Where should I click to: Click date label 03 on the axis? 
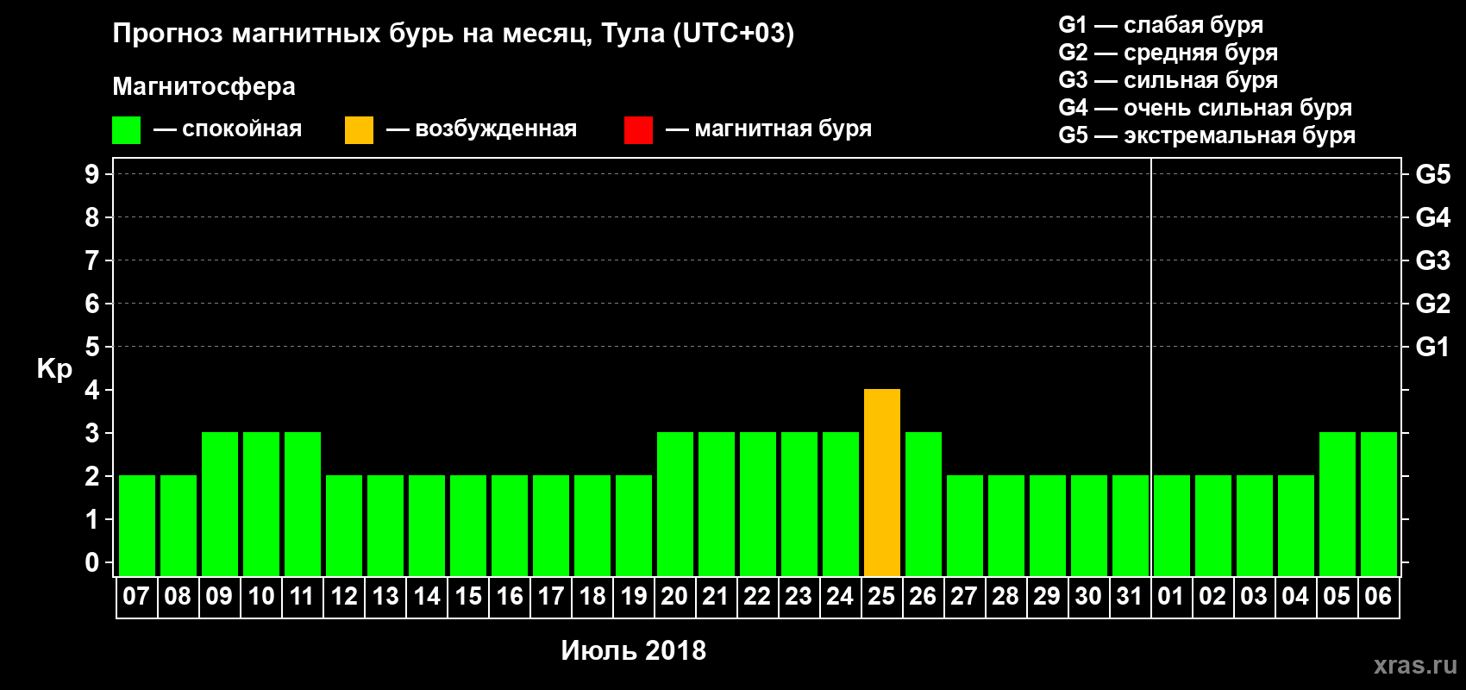1254,596
